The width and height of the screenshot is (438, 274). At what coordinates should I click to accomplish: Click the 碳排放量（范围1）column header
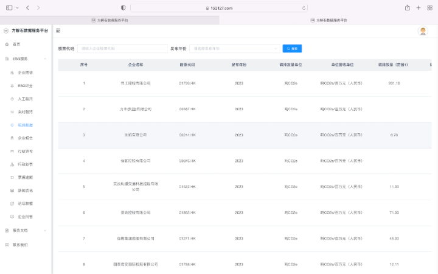(x=393, y=65)
